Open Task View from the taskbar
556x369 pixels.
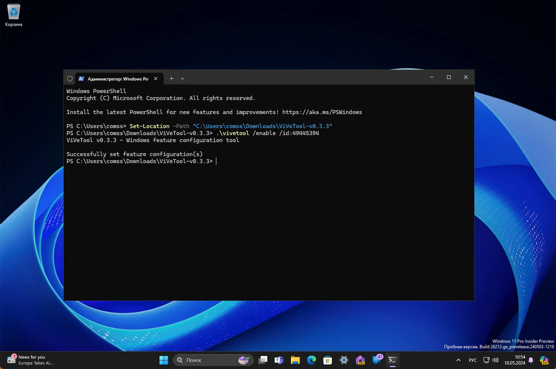[x=263, y=360]
